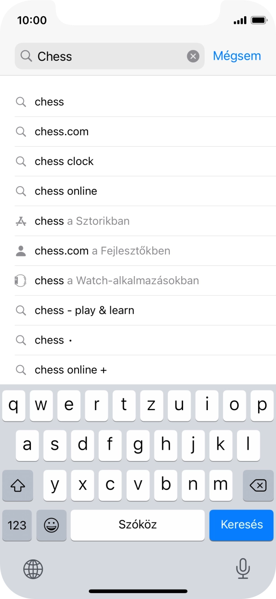Start dictation with the microphone icon
The width and height of the screenshot is (276, 599).
243,569
